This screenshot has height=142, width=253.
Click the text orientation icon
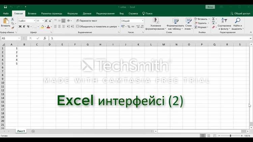(68, 21)
